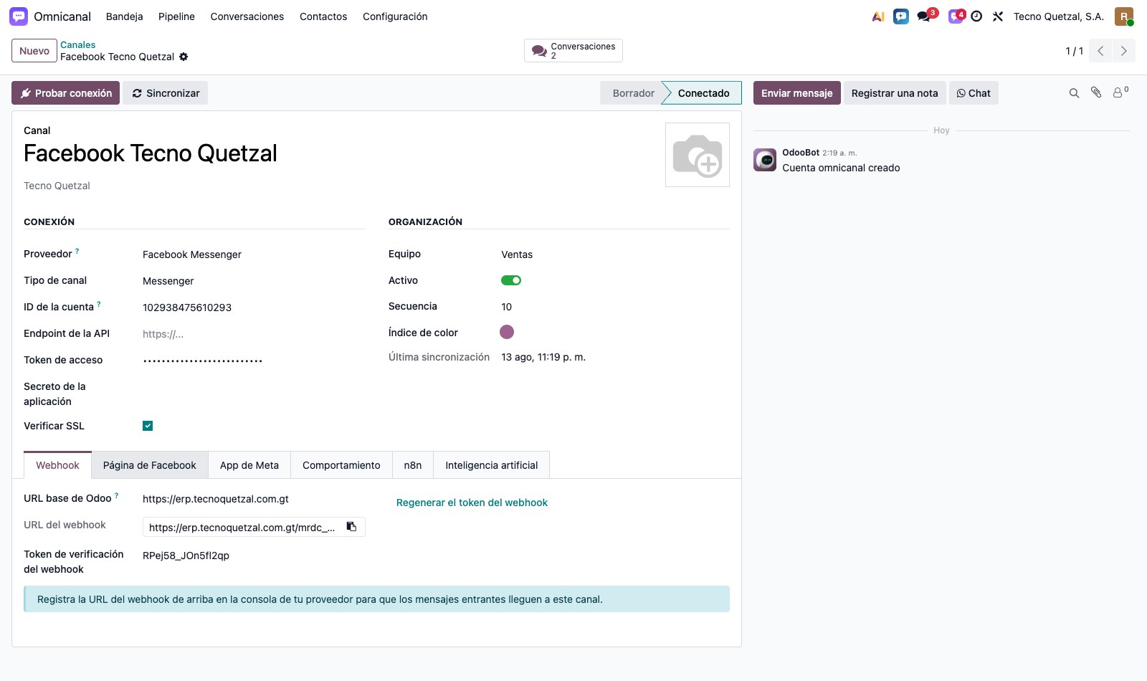The width and height of the screenshot is (1147, 681).
Task: Toggle the Activo switch
Action: [511, 280]
